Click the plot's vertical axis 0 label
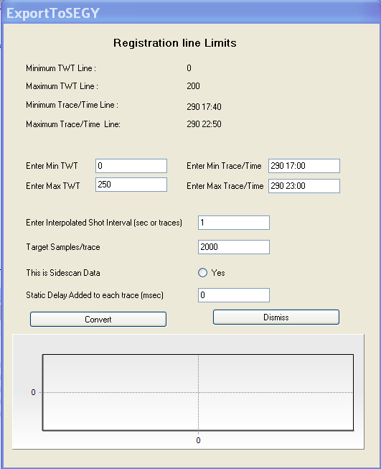The height and width of the screenshot is (469, 381). 33,392
